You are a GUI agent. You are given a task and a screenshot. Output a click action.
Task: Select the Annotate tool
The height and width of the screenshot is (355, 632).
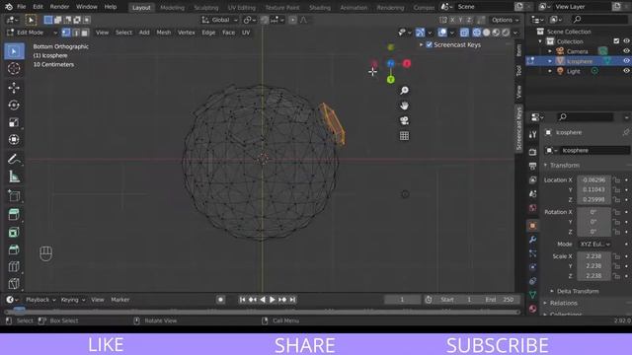(14, 160)
